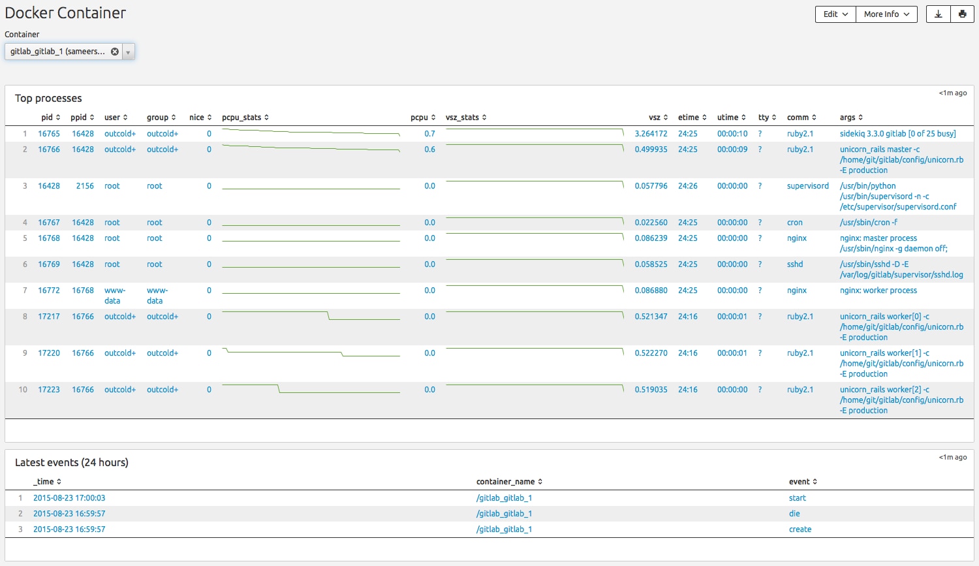
Task: Sort events by _time column
Action: click(x=47, y=482)
